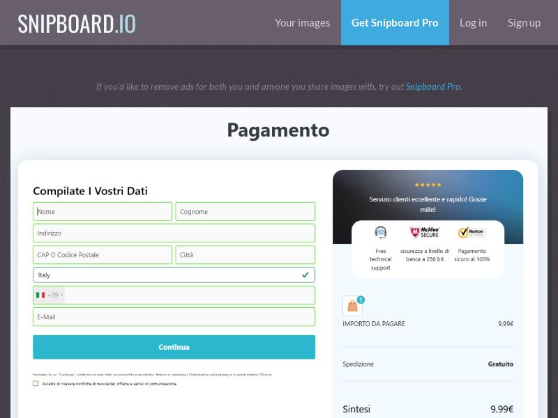Open the Get Snipboard Pro tab
The image size is (558, 418).
pyautogui.click(x=395, y=22)
